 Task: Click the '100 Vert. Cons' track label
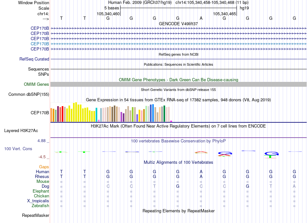(18, 149)
